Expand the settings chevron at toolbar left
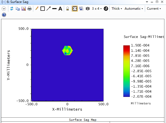The image size is (166, 123). [4, 9]
